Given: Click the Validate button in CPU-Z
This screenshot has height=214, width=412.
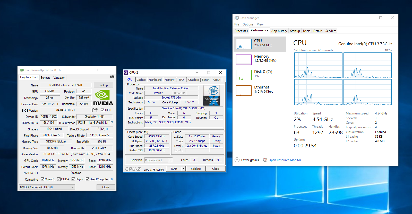Looking at the screenshot, I should (196, 169).
